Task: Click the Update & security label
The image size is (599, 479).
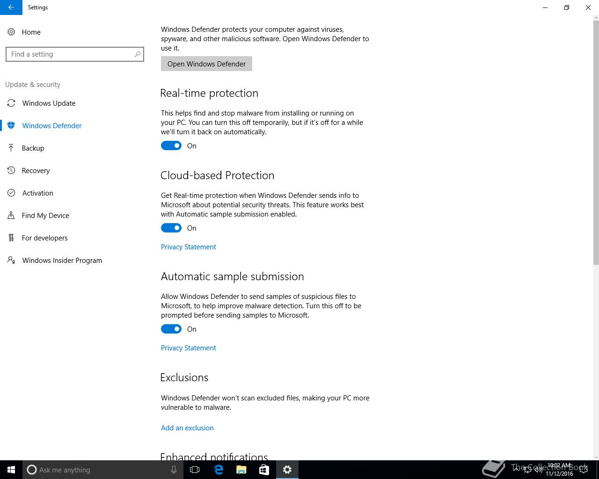Action: pyautogui.click(x=33, y=85)
